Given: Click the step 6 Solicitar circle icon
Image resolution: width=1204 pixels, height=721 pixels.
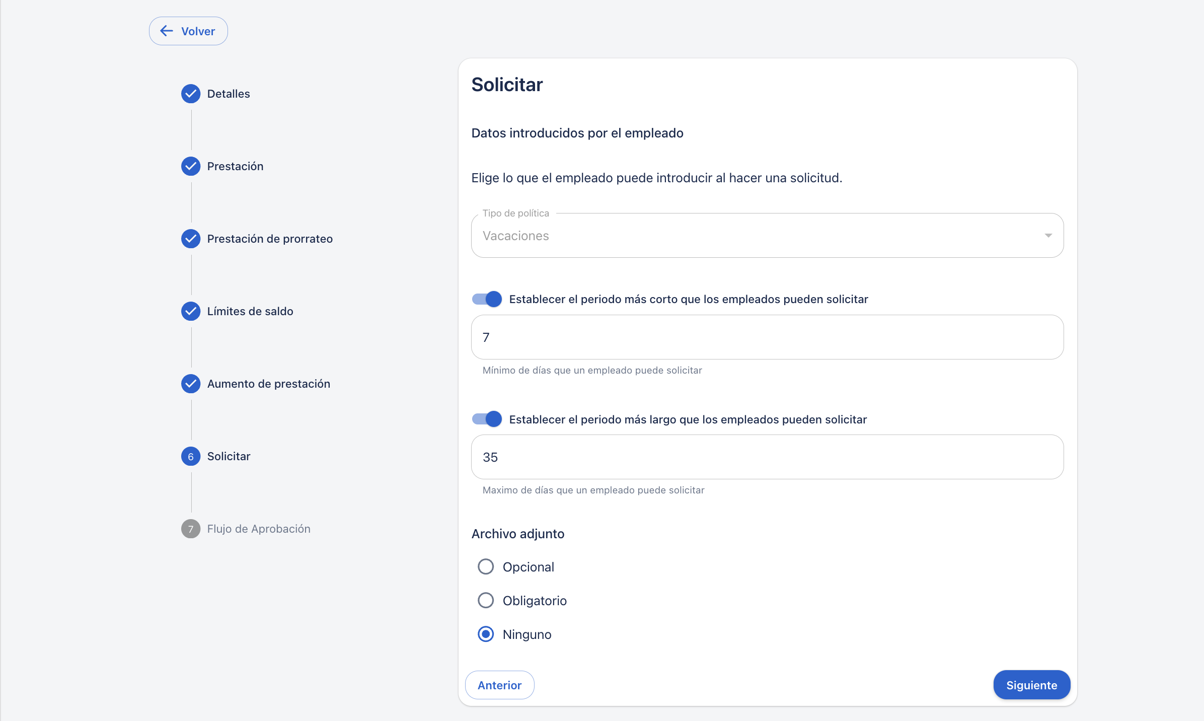Looking at the screenshot, I should click(191, 456).
